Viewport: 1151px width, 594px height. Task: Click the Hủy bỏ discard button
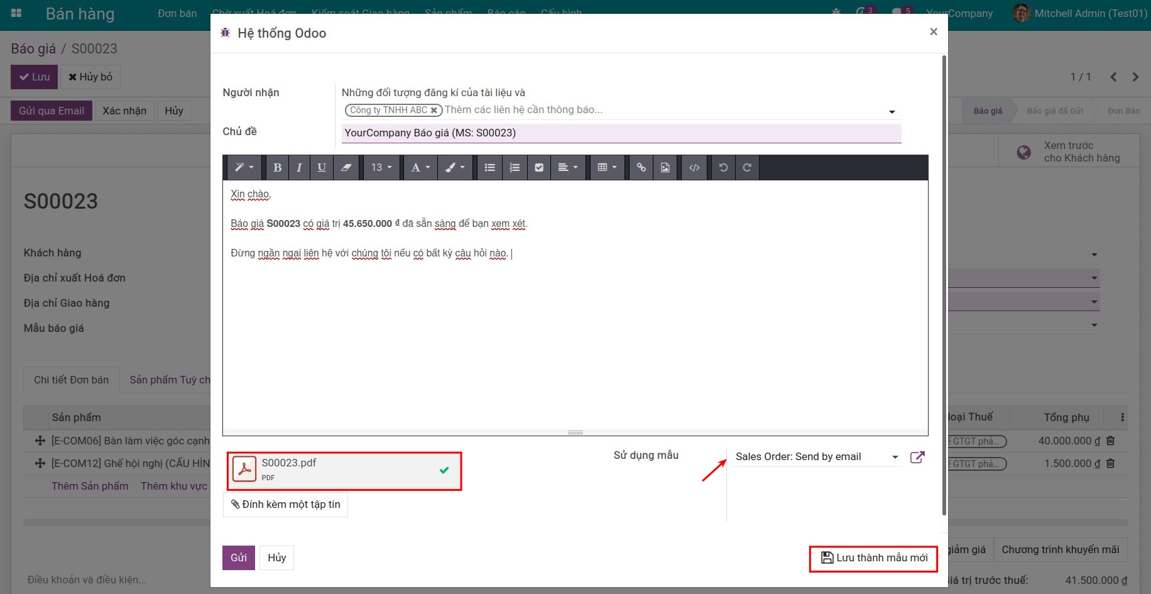[90, 77]
